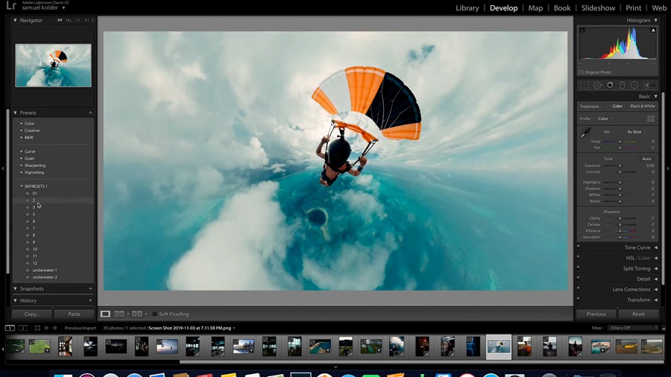The height and width of the screenshot is (377, 671).
Task: Select the Crop Overlay tool icon
Action: [x=584, y=85]
